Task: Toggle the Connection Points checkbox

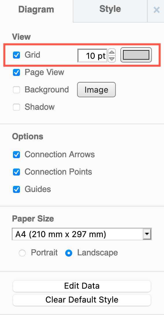Action: (x=16, y=172)
